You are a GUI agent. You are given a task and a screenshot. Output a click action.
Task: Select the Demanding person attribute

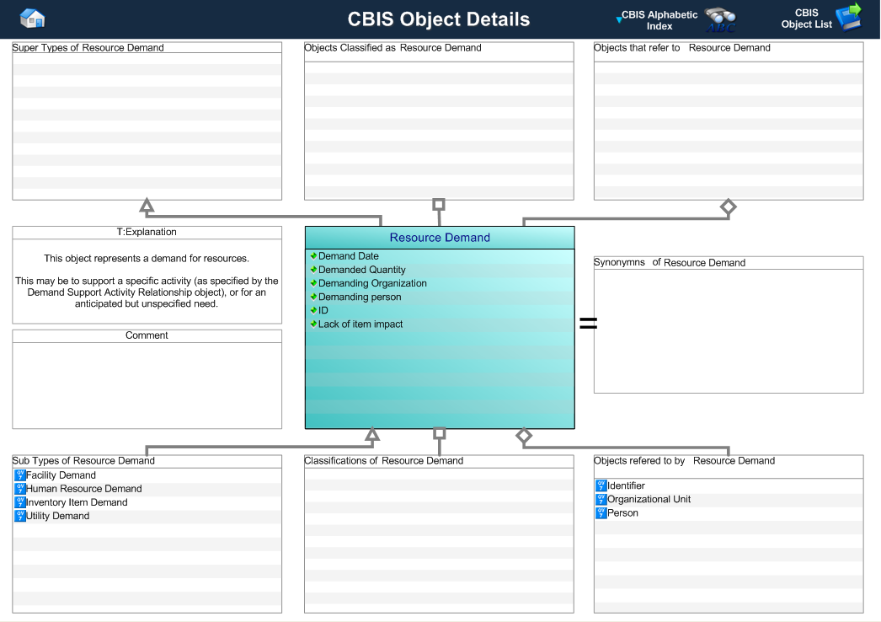coord(360,297)
